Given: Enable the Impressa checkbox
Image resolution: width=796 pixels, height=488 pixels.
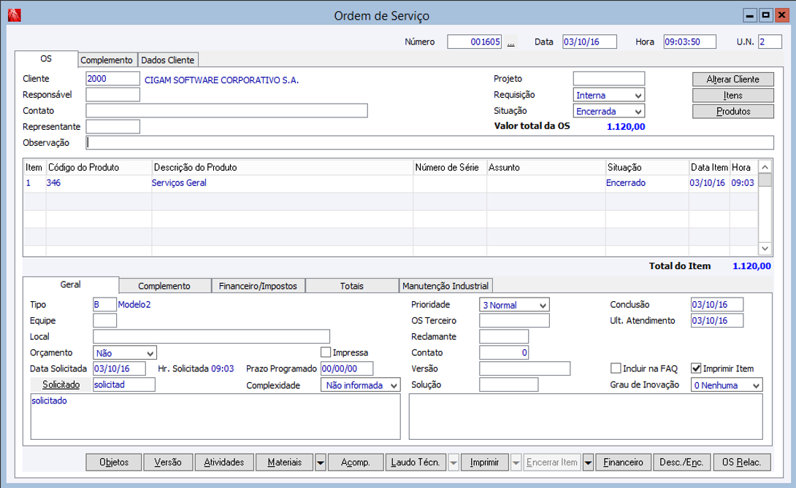Looking at the screenshot, I should click(x=326, y=352).
